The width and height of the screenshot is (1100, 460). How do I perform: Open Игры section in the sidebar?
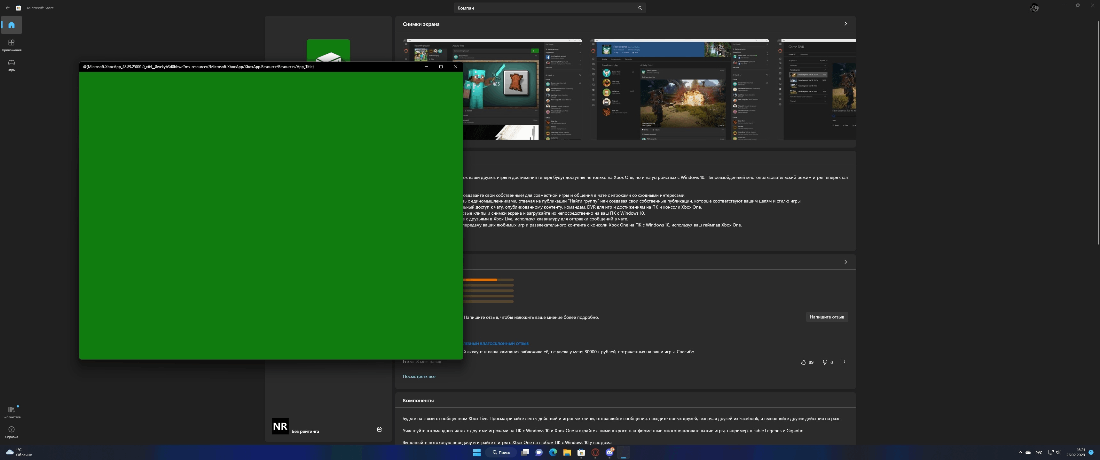click(x=12, y=65)
